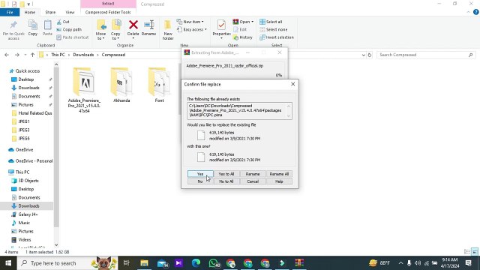Click History in the Open group

(x=243, y=37)
